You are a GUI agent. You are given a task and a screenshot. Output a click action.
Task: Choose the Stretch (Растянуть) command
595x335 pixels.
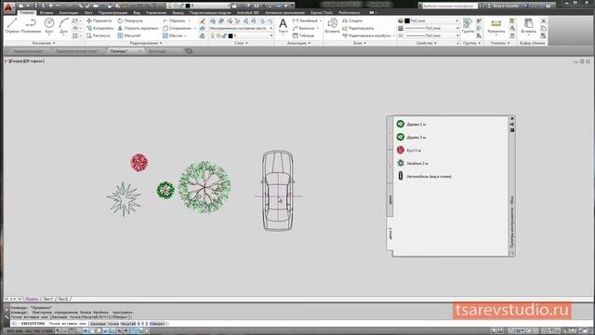(x=99, y=35)
